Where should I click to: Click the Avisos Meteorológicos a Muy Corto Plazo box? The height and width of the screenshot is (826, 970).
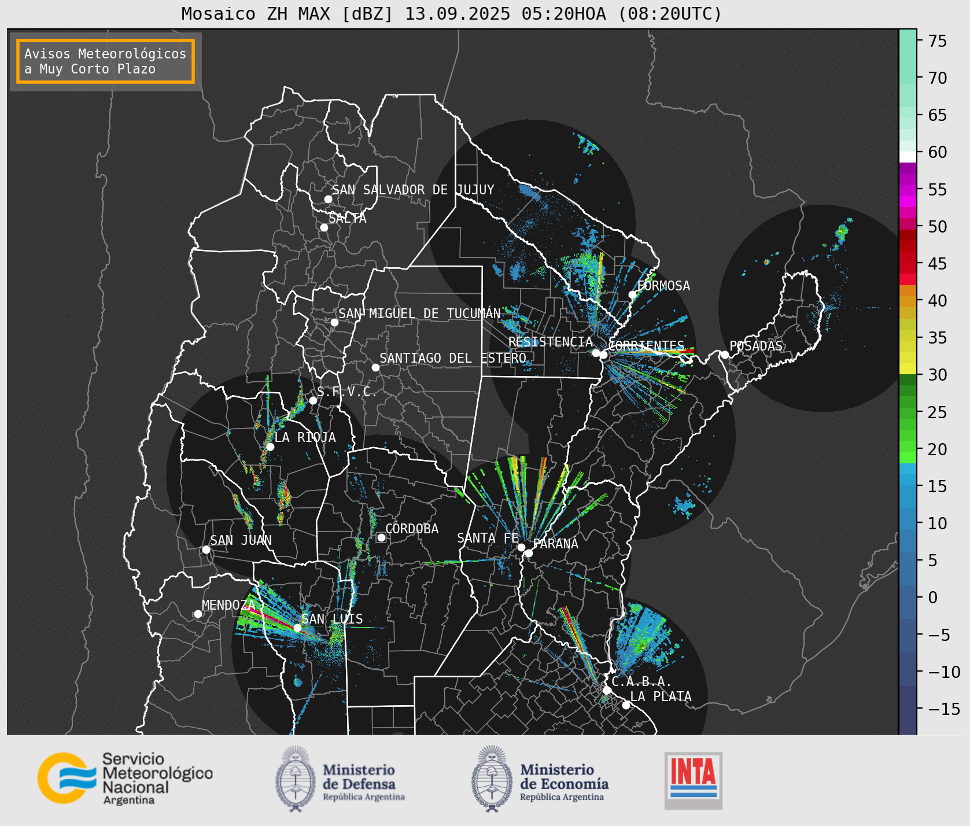(x=105, y=62)
